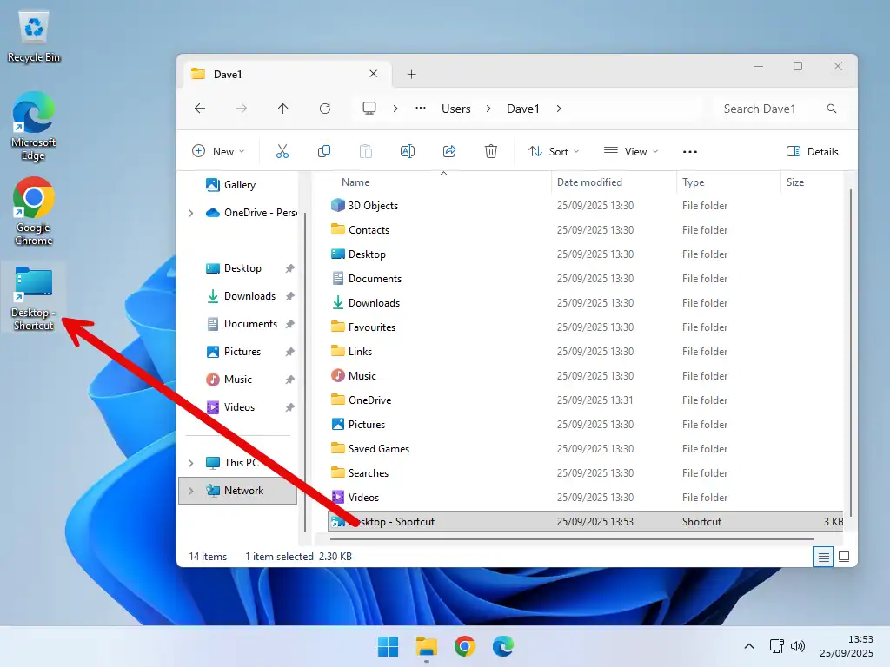Open the Sort dropdown
The image size is (890, 667).
coord(554,151)
